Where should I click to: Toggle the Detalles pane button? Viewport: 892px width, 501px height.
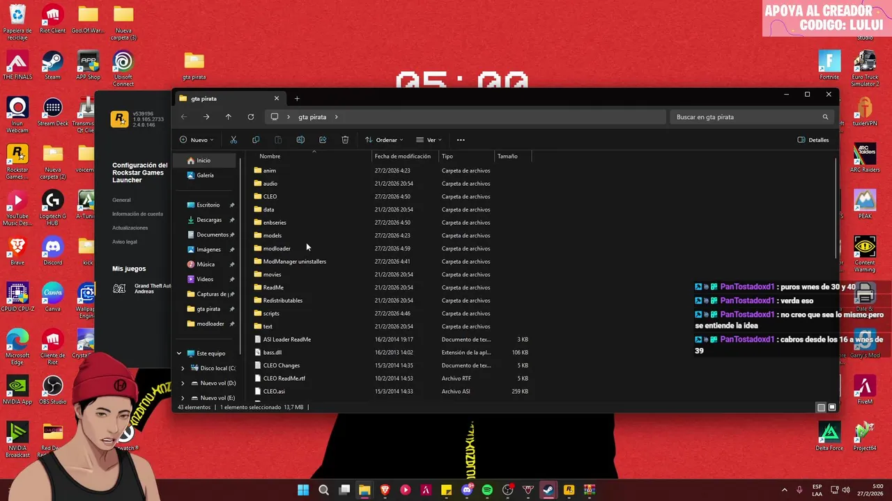813,140
